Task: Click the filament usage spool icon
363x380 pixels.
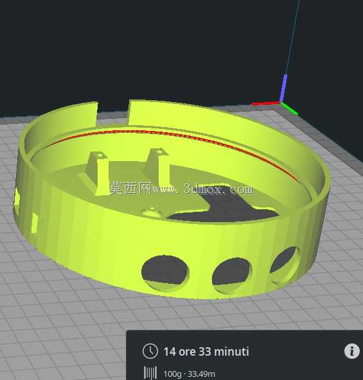Action: click(x=150, y=373)
